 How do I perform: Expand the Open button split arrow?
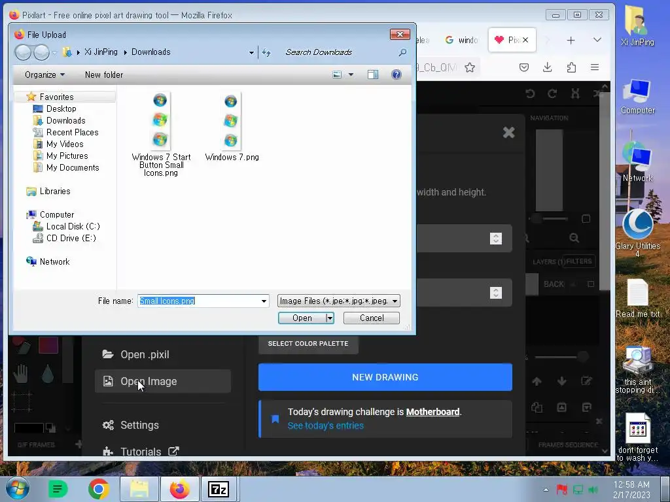pos(330,318)
